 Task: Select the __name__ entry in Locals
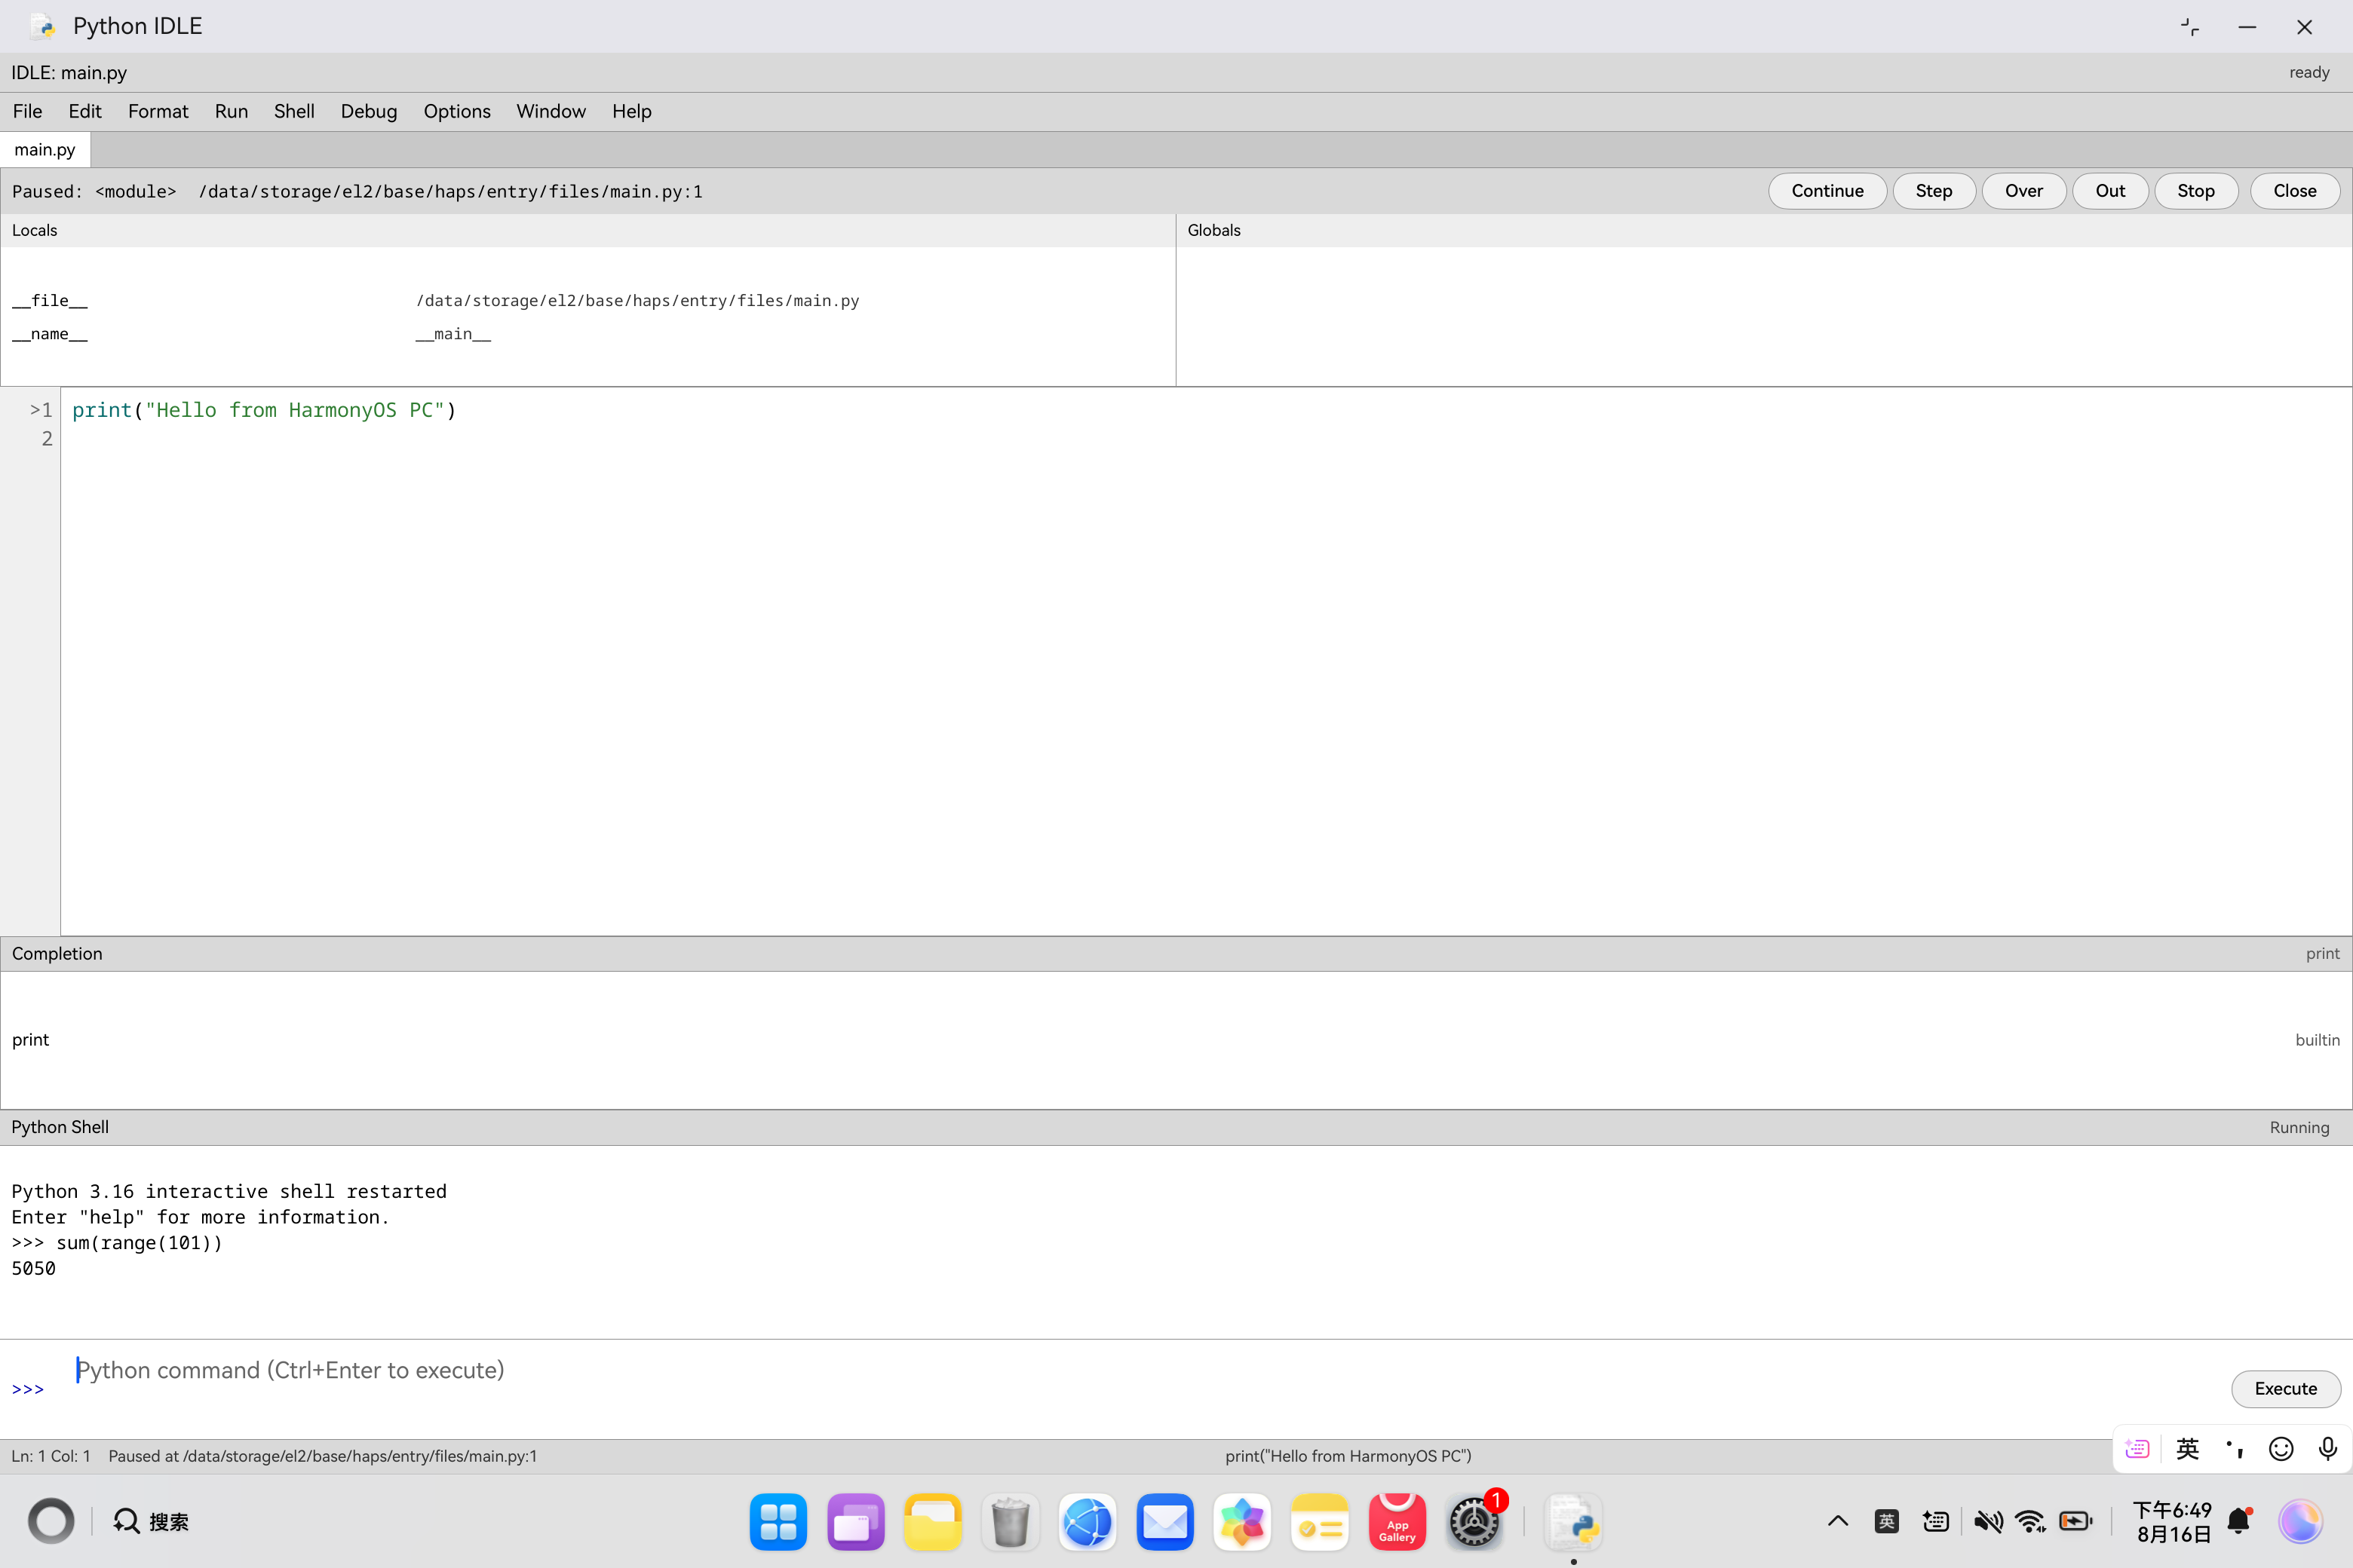pos(587,334)
